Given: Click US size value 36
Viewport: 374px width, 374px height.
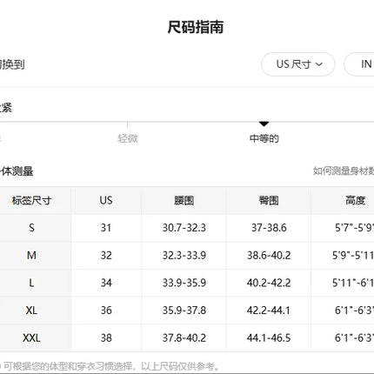Looking at the screenshot, I should pyautogui.click(x=106, y=311).
